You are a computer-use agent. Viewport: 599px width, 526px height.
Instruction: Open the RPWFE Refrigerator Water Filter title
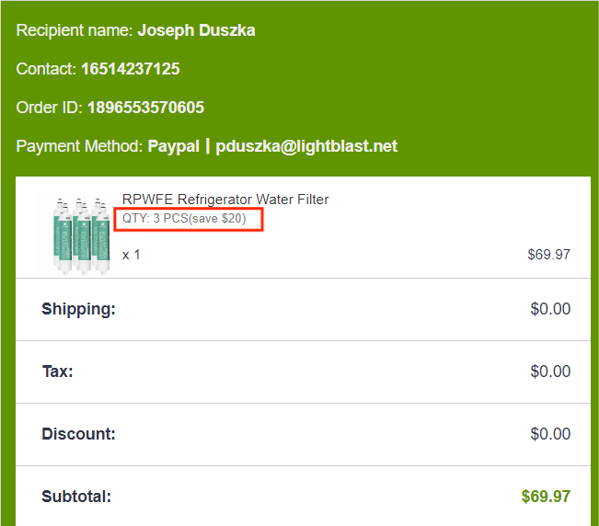[225, 200]
